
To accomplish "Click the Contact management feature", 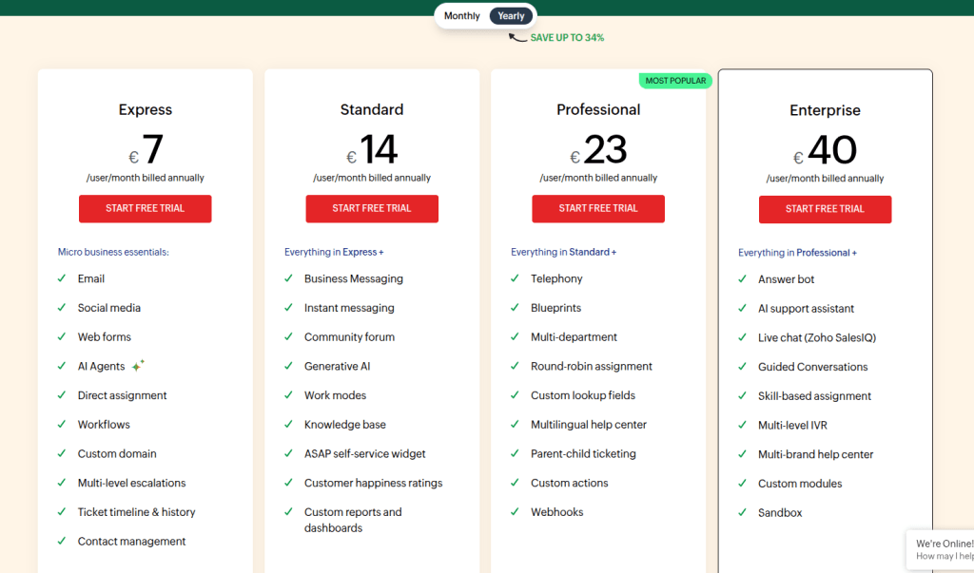I will (131, 542).
